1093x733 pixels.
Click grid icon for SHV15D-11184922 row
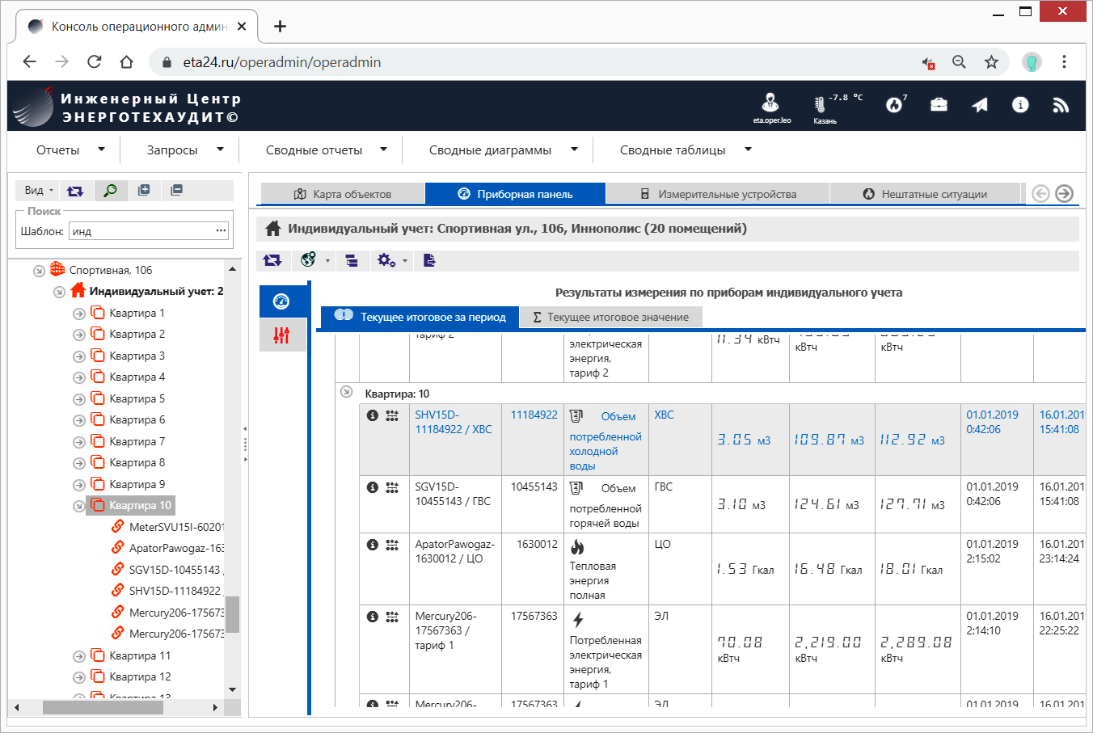(x=392, y=415)
